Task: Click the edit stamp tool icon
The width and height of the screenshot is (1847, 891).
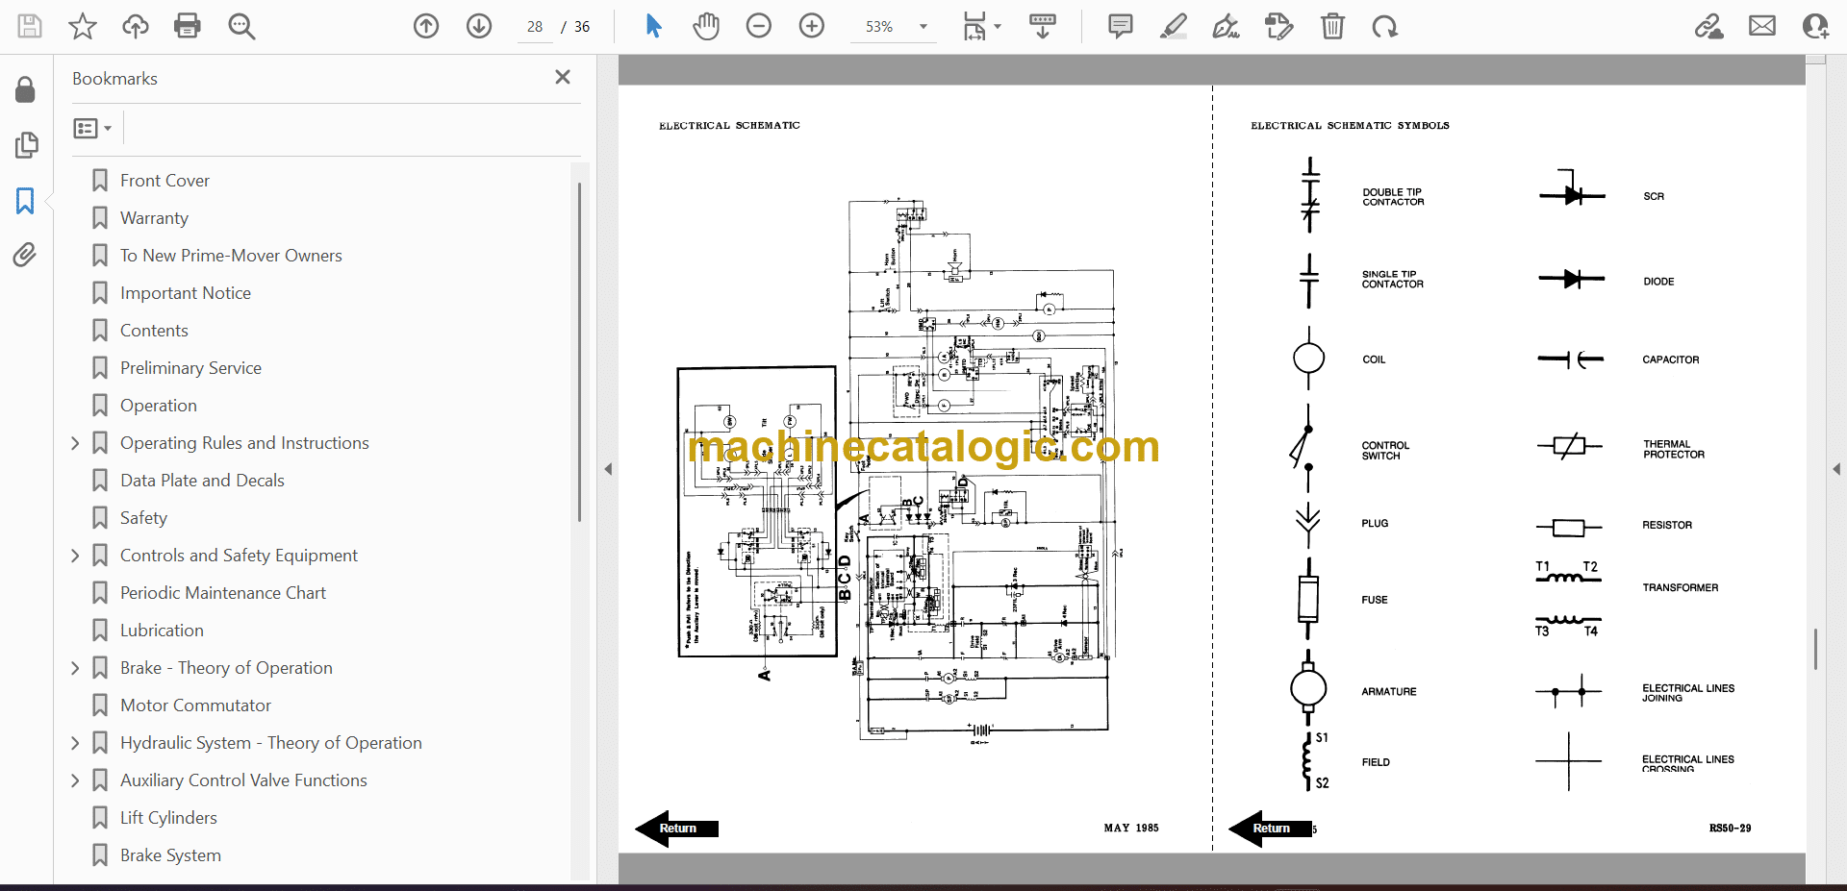Action: (x=1279, y=26)
